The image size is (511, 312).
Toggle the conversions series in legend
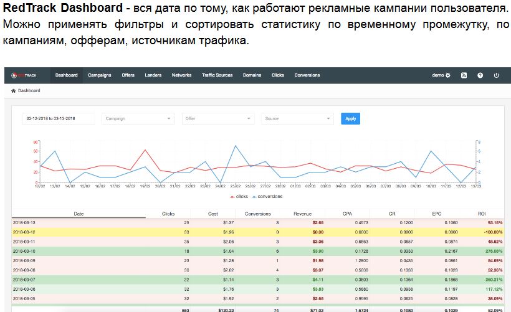267,197
